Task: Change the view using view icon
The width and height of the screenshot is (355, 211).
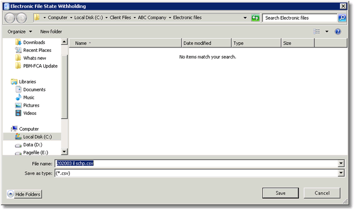Action: (317, 31)
